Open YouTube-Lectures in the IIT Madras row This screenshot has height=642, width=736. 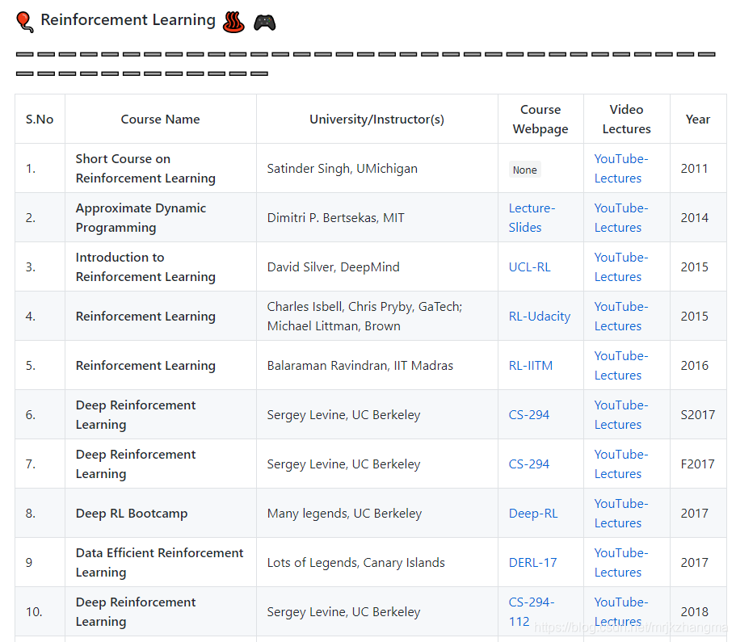coord(621,366)
